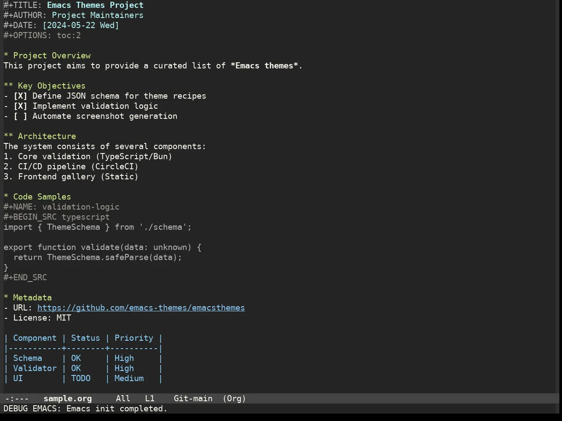This screenshot has width=562, height=421.
Task: Click the 'export function validate' code line
Action: (102, 247)
